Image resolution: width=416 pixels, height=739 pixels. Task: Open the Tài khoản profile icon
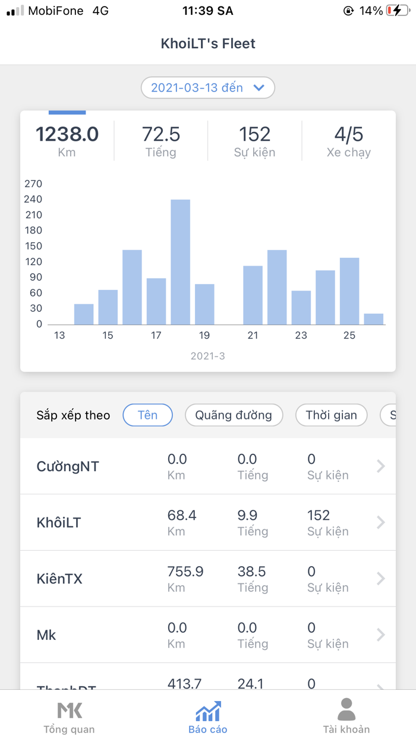(346, 710)
